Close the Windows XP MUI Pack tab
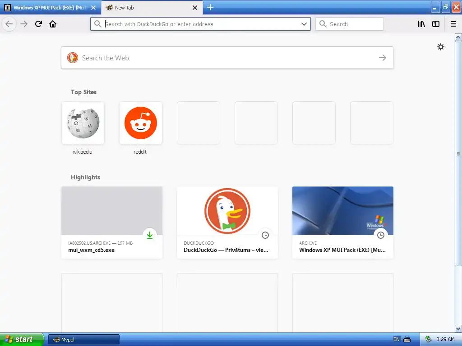462x346 pixels. 93,8
